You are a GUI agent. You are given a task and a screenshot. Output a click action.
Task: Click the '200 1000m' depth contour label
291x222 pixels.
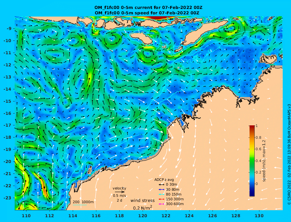click(x=83, y=202)
